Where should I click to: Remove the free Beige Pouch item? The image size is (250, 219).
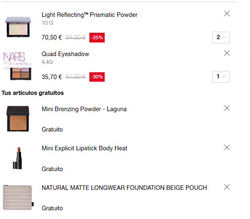click(227, 187)
